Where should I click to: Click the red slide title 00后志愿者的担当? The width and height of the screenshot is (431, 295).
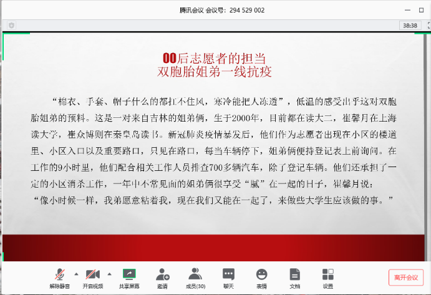215,58
